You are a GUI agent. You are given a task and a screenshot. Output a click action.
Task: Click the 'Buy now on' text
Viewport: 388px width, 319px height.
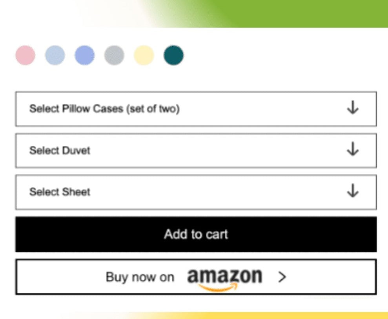(140, 277)
